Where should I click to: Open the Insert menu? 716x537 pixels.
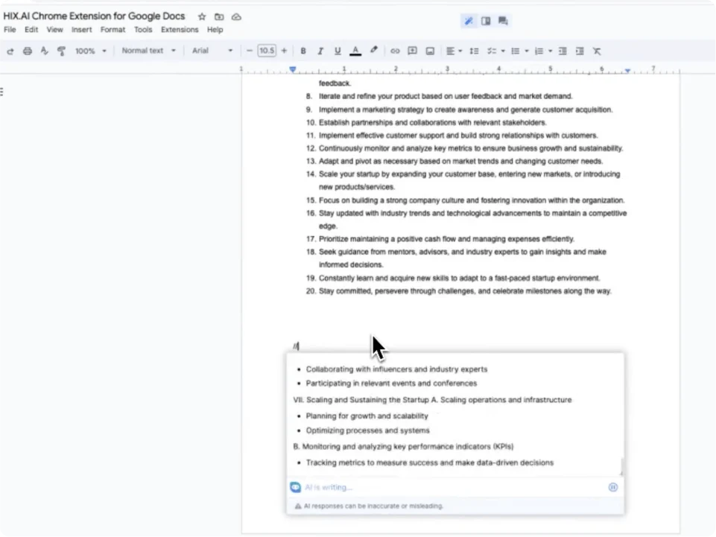[x=82, y=30]
